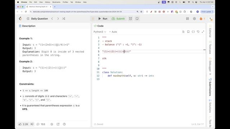Viewport: 230px width, 129px height.
Task: Click the address bar URL
Action: 77,11
